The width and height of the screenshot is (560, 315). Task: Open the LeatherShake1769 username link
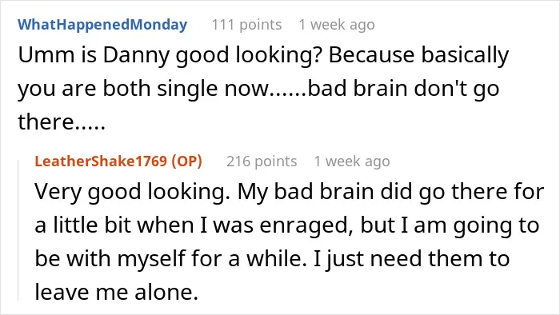click(x=101, y=161)
